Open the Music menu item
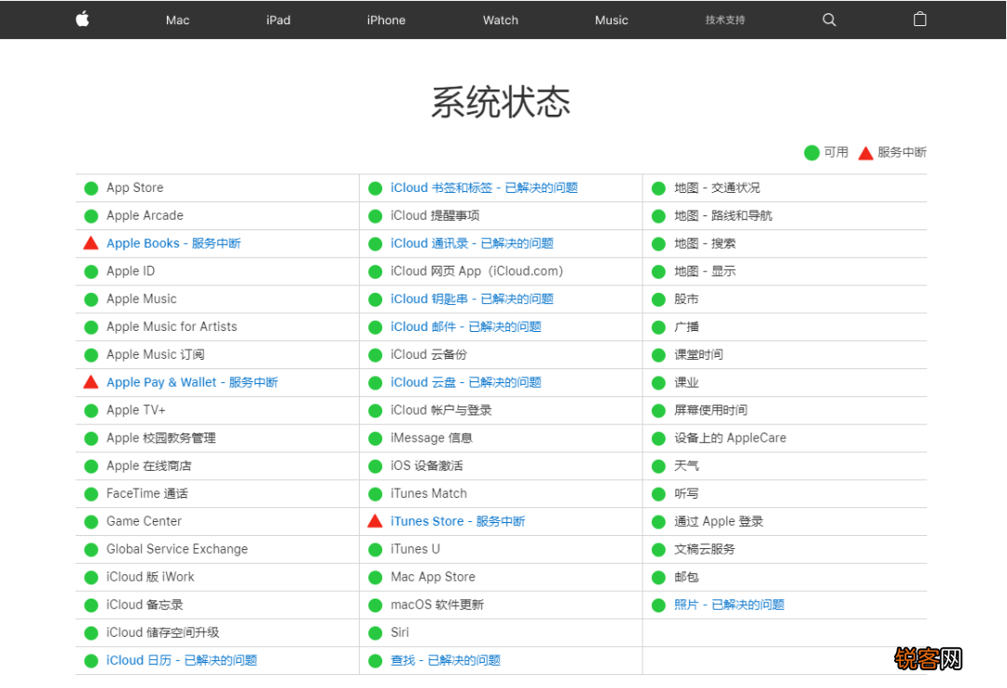 click(612, 20)
